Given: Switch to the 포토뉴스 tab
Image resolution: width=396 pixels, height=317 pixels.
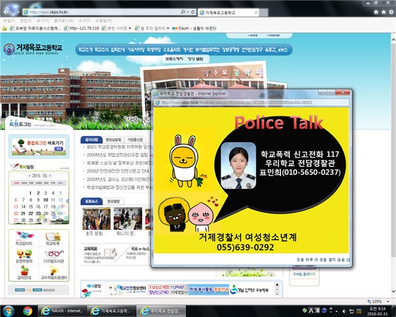Looking at the screenshot, I should tap(90, 201).
